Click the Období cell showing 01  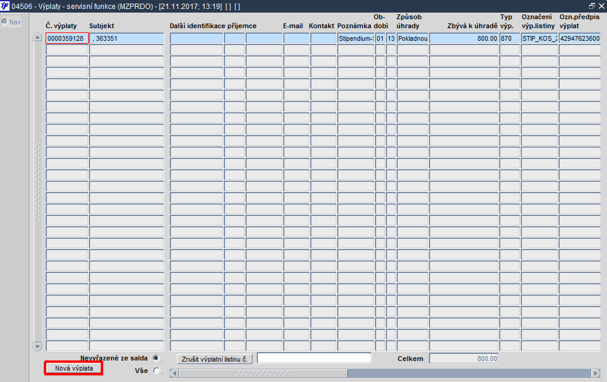coord(380,38)
